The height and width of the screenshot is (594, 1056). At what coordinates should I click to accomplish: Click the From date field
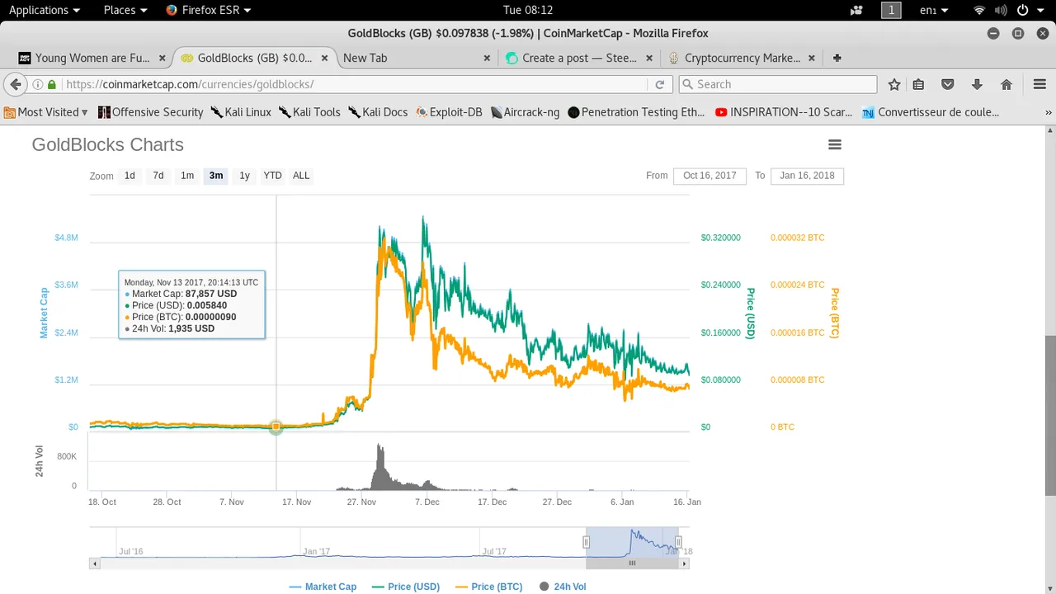[x=709, y=176]
